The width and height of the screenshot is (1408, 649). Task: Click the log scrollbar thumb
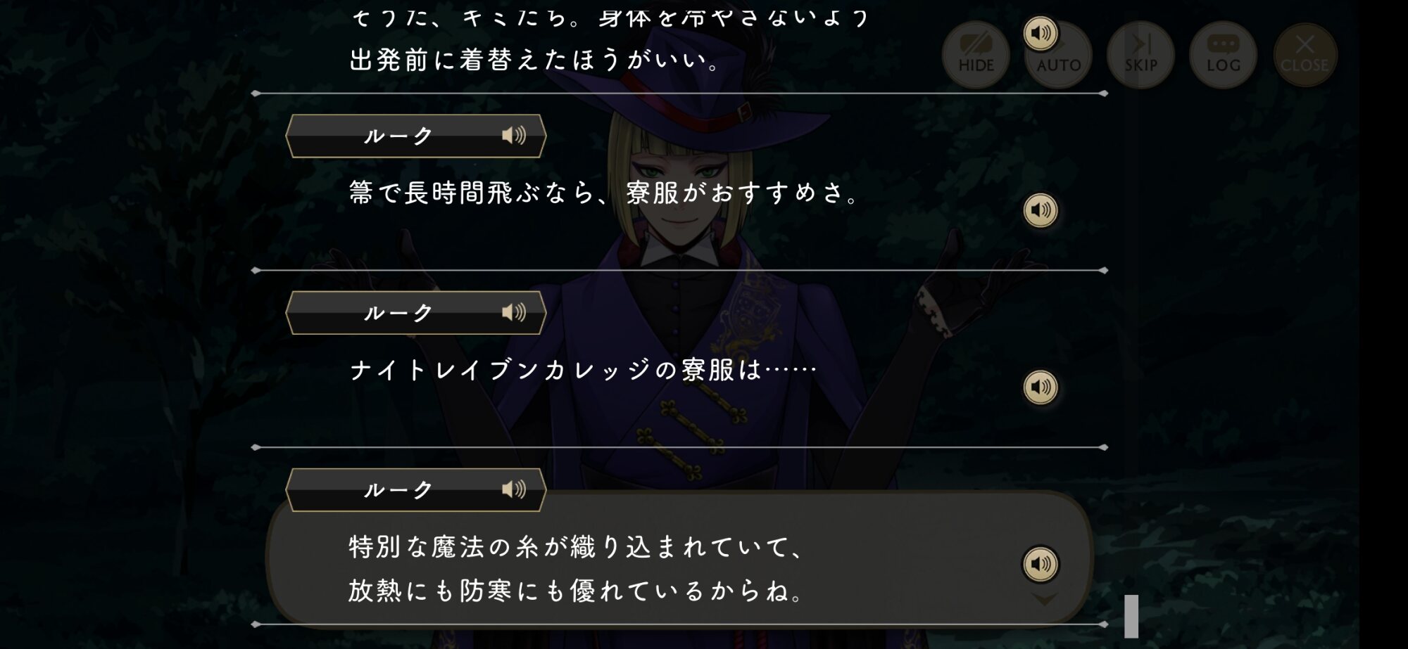(x=1131, y=616)
